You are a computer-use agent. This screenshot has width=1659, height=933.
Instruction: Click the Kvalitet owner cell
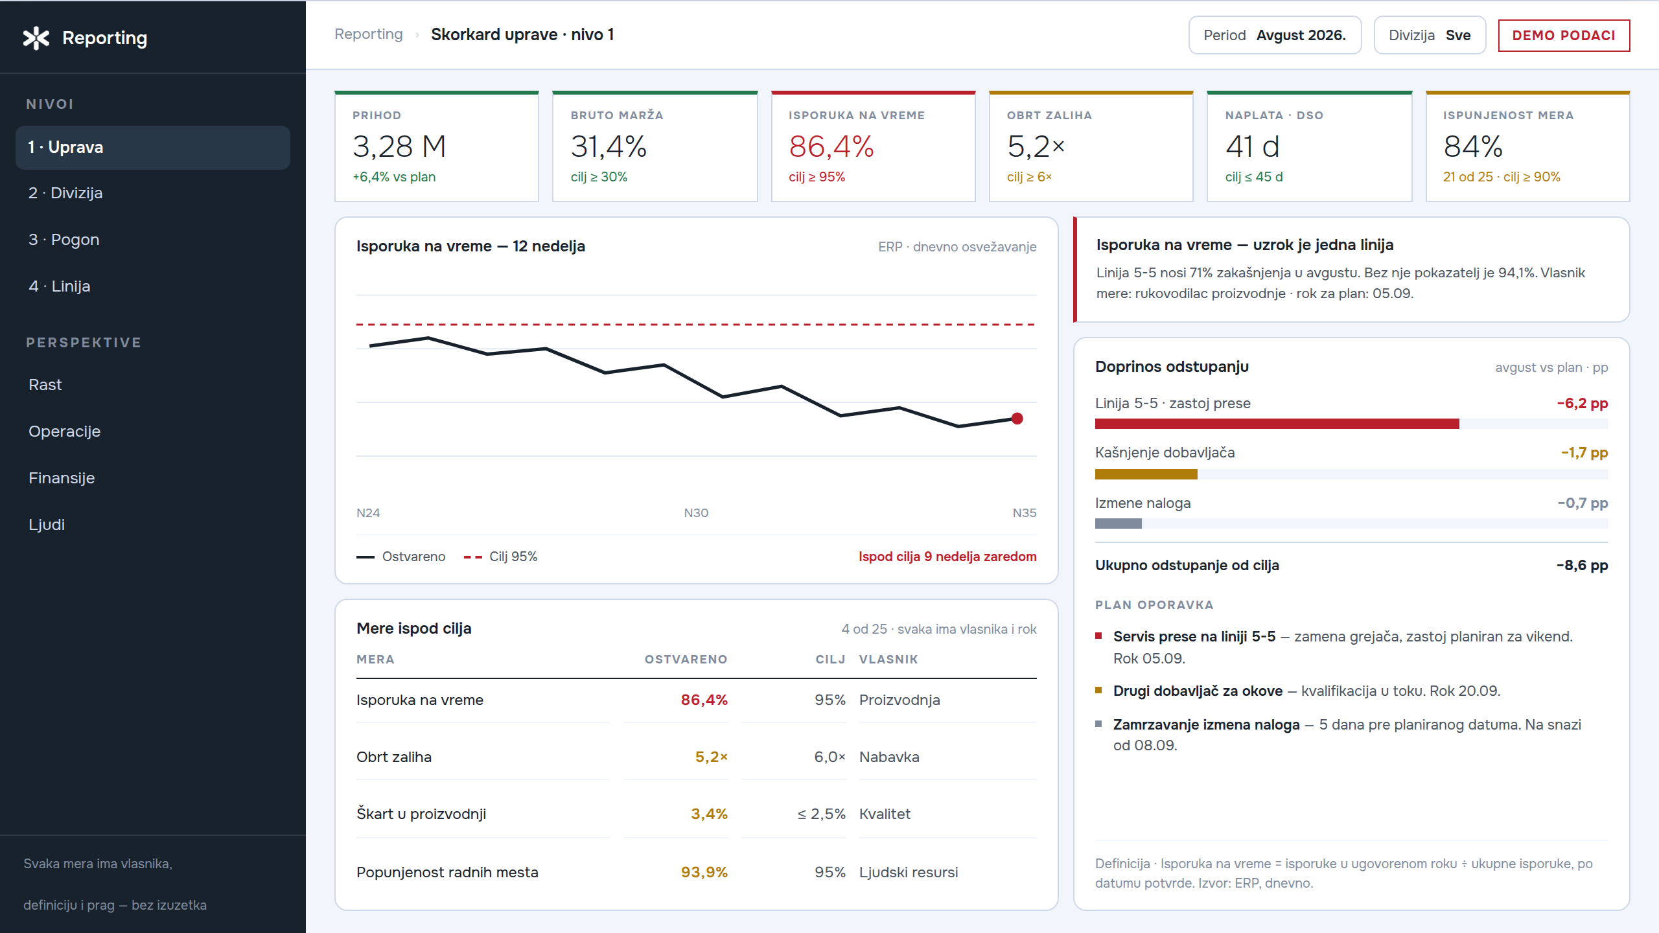[x=885, y=814]
